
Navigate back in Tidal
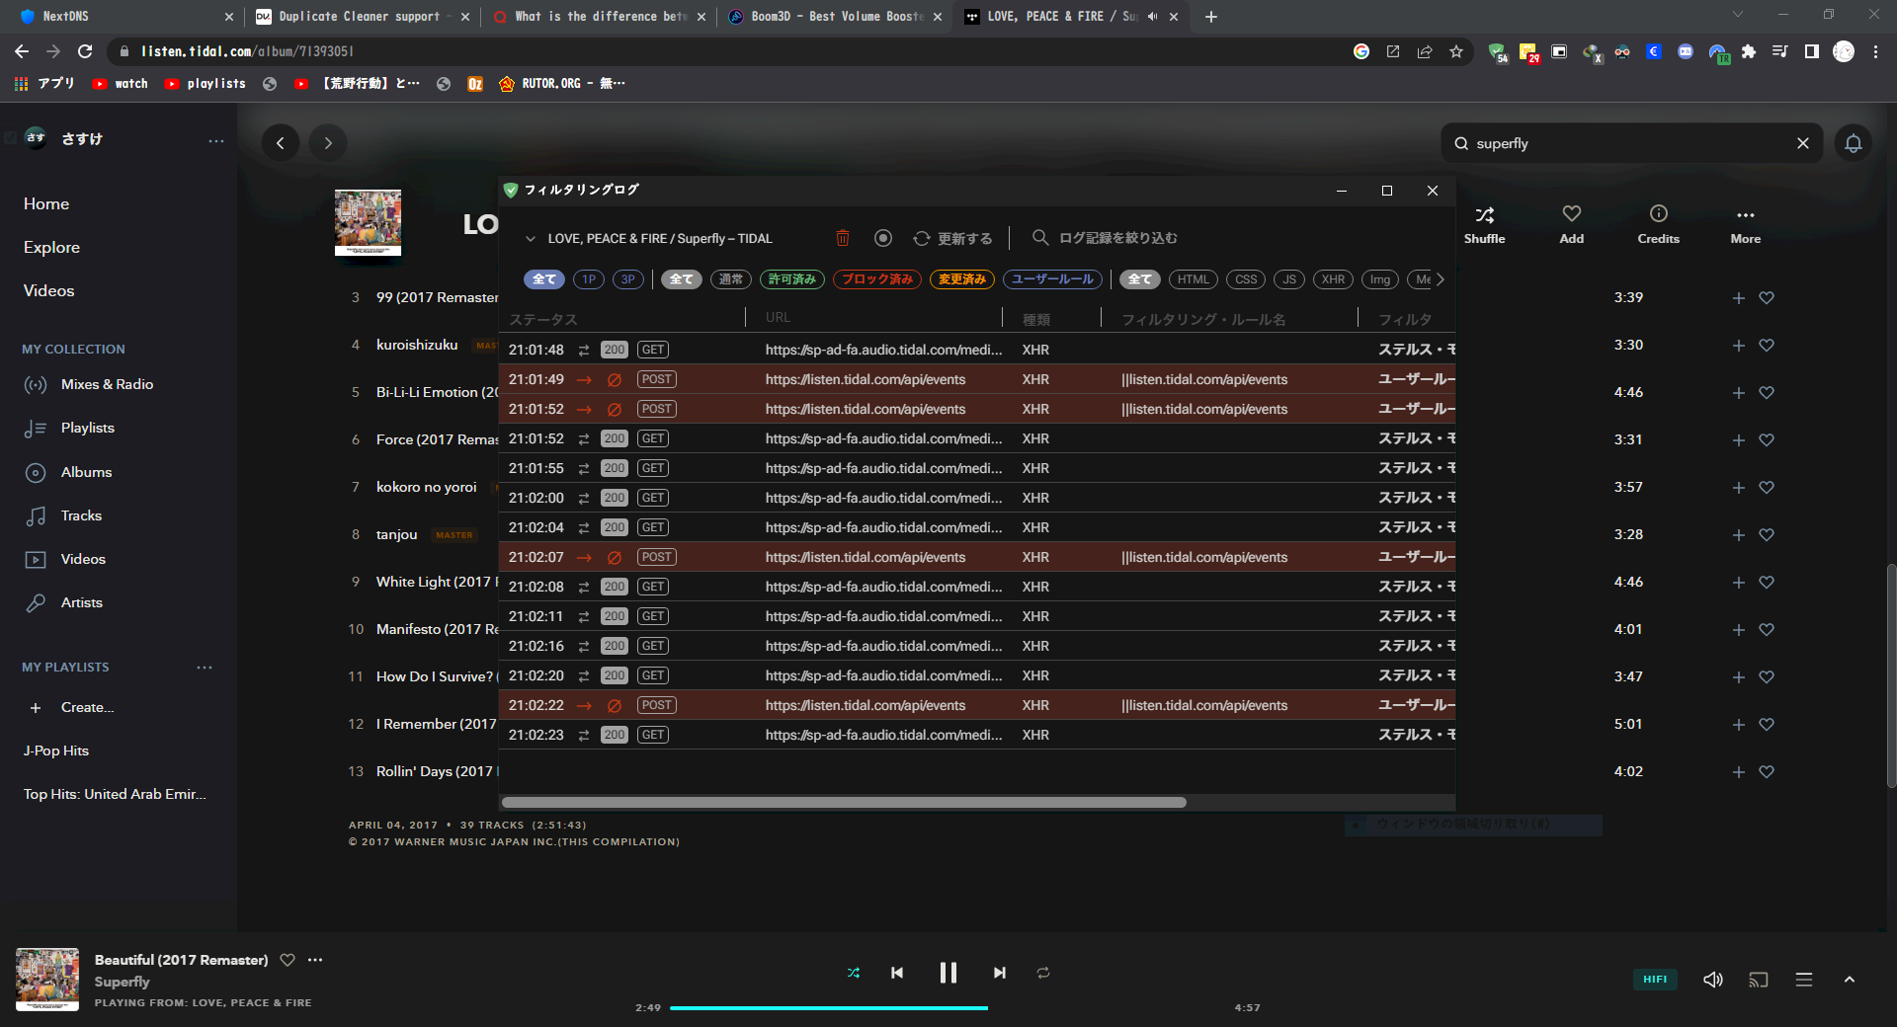281,143
